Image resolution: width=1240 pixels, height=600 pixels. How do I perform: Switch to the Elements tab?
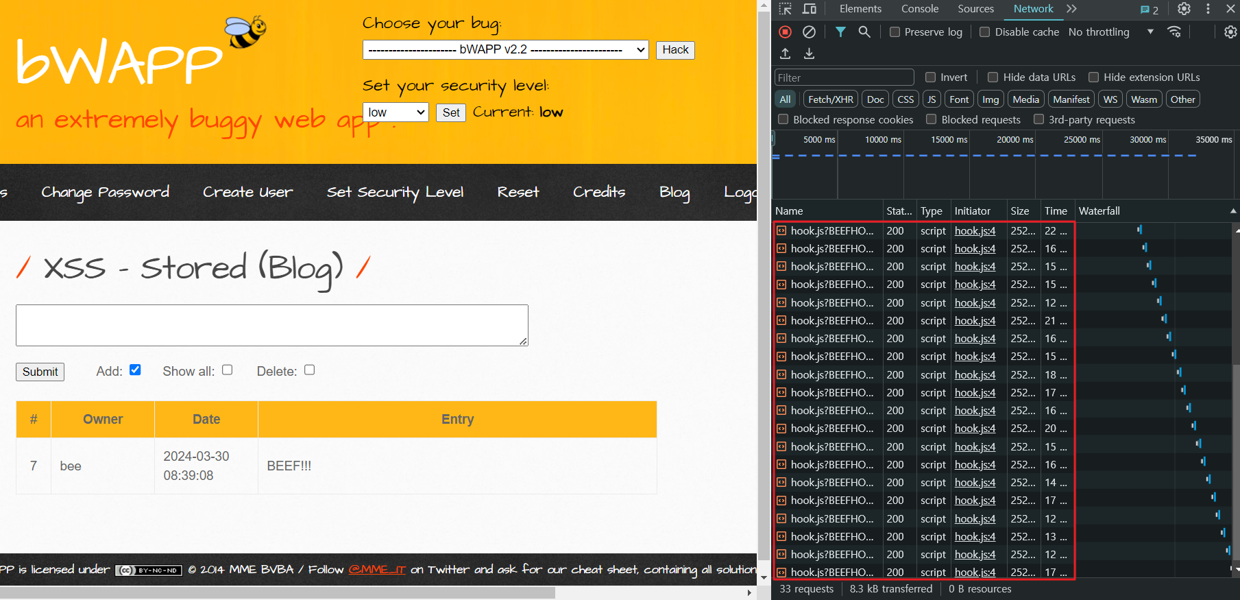tap(860, 9)
